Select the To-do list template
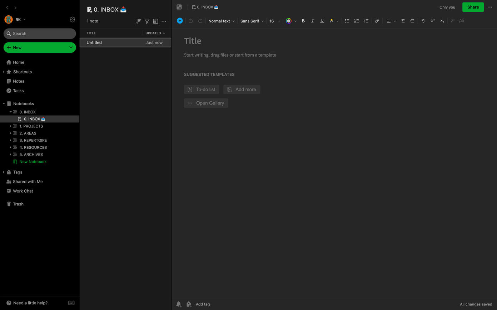 tap(202, 90)
